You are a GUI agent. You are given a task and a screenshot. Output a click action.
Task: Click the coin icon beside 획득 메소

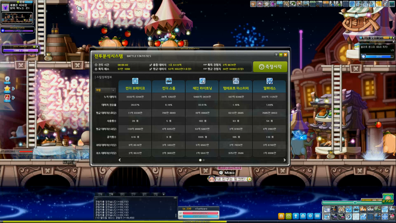click(96, 69)
